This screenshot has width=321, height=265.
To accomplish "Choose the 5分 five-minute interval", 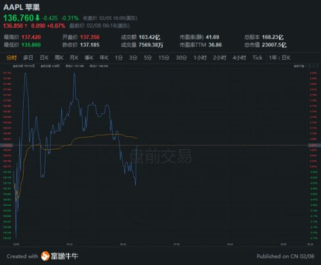I will pyautogui.click(x=148, y=58).
